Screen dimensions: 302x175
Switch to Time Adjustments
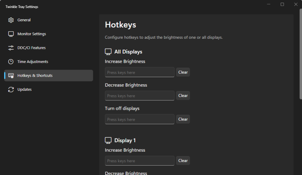click(49, 62)
